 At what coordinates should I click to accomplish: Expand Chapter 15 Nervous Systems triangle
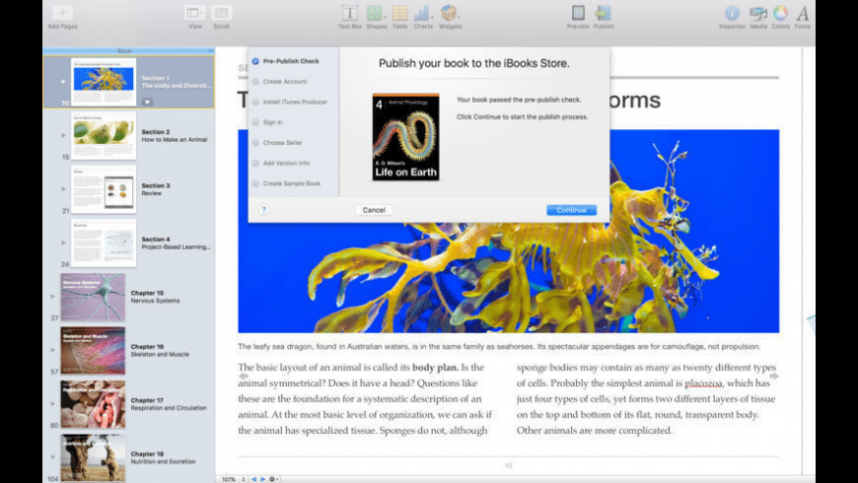(x=53, y=297)
